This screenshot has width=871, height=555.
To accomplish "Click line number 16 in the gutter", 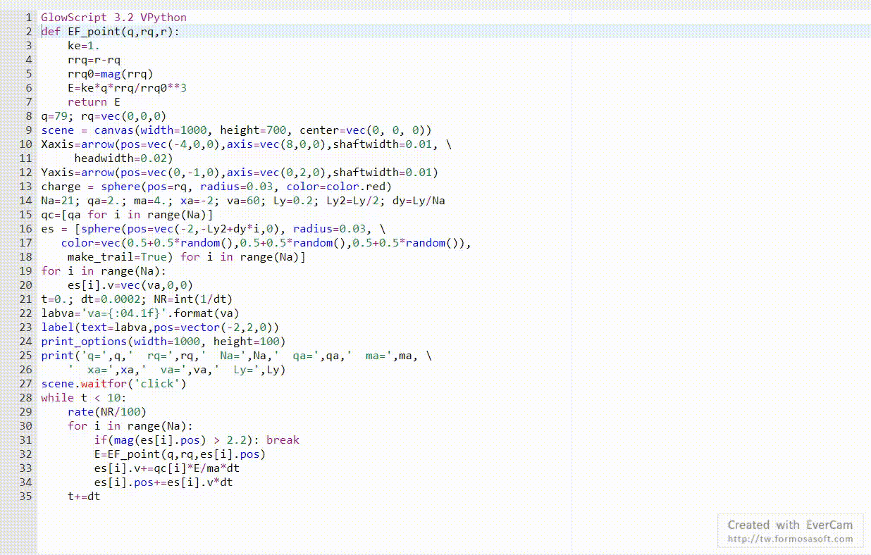I will pos(25,229).
